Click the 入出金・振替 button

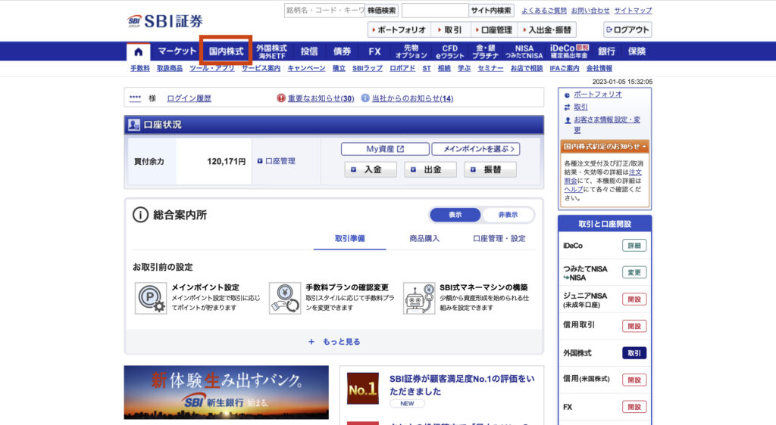(547, 29)
